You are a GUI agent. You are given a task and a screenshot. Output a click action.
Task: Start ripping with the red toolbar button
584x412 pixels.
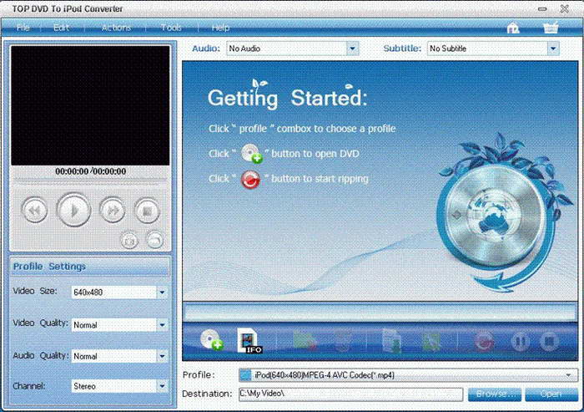[x=483, y=342]
